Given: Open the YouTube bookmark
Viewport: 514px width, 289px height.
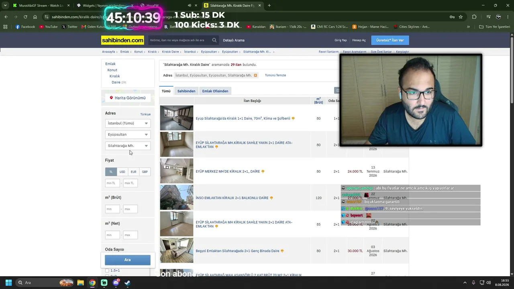Looking at the screenshot, I should coord(48,27).
